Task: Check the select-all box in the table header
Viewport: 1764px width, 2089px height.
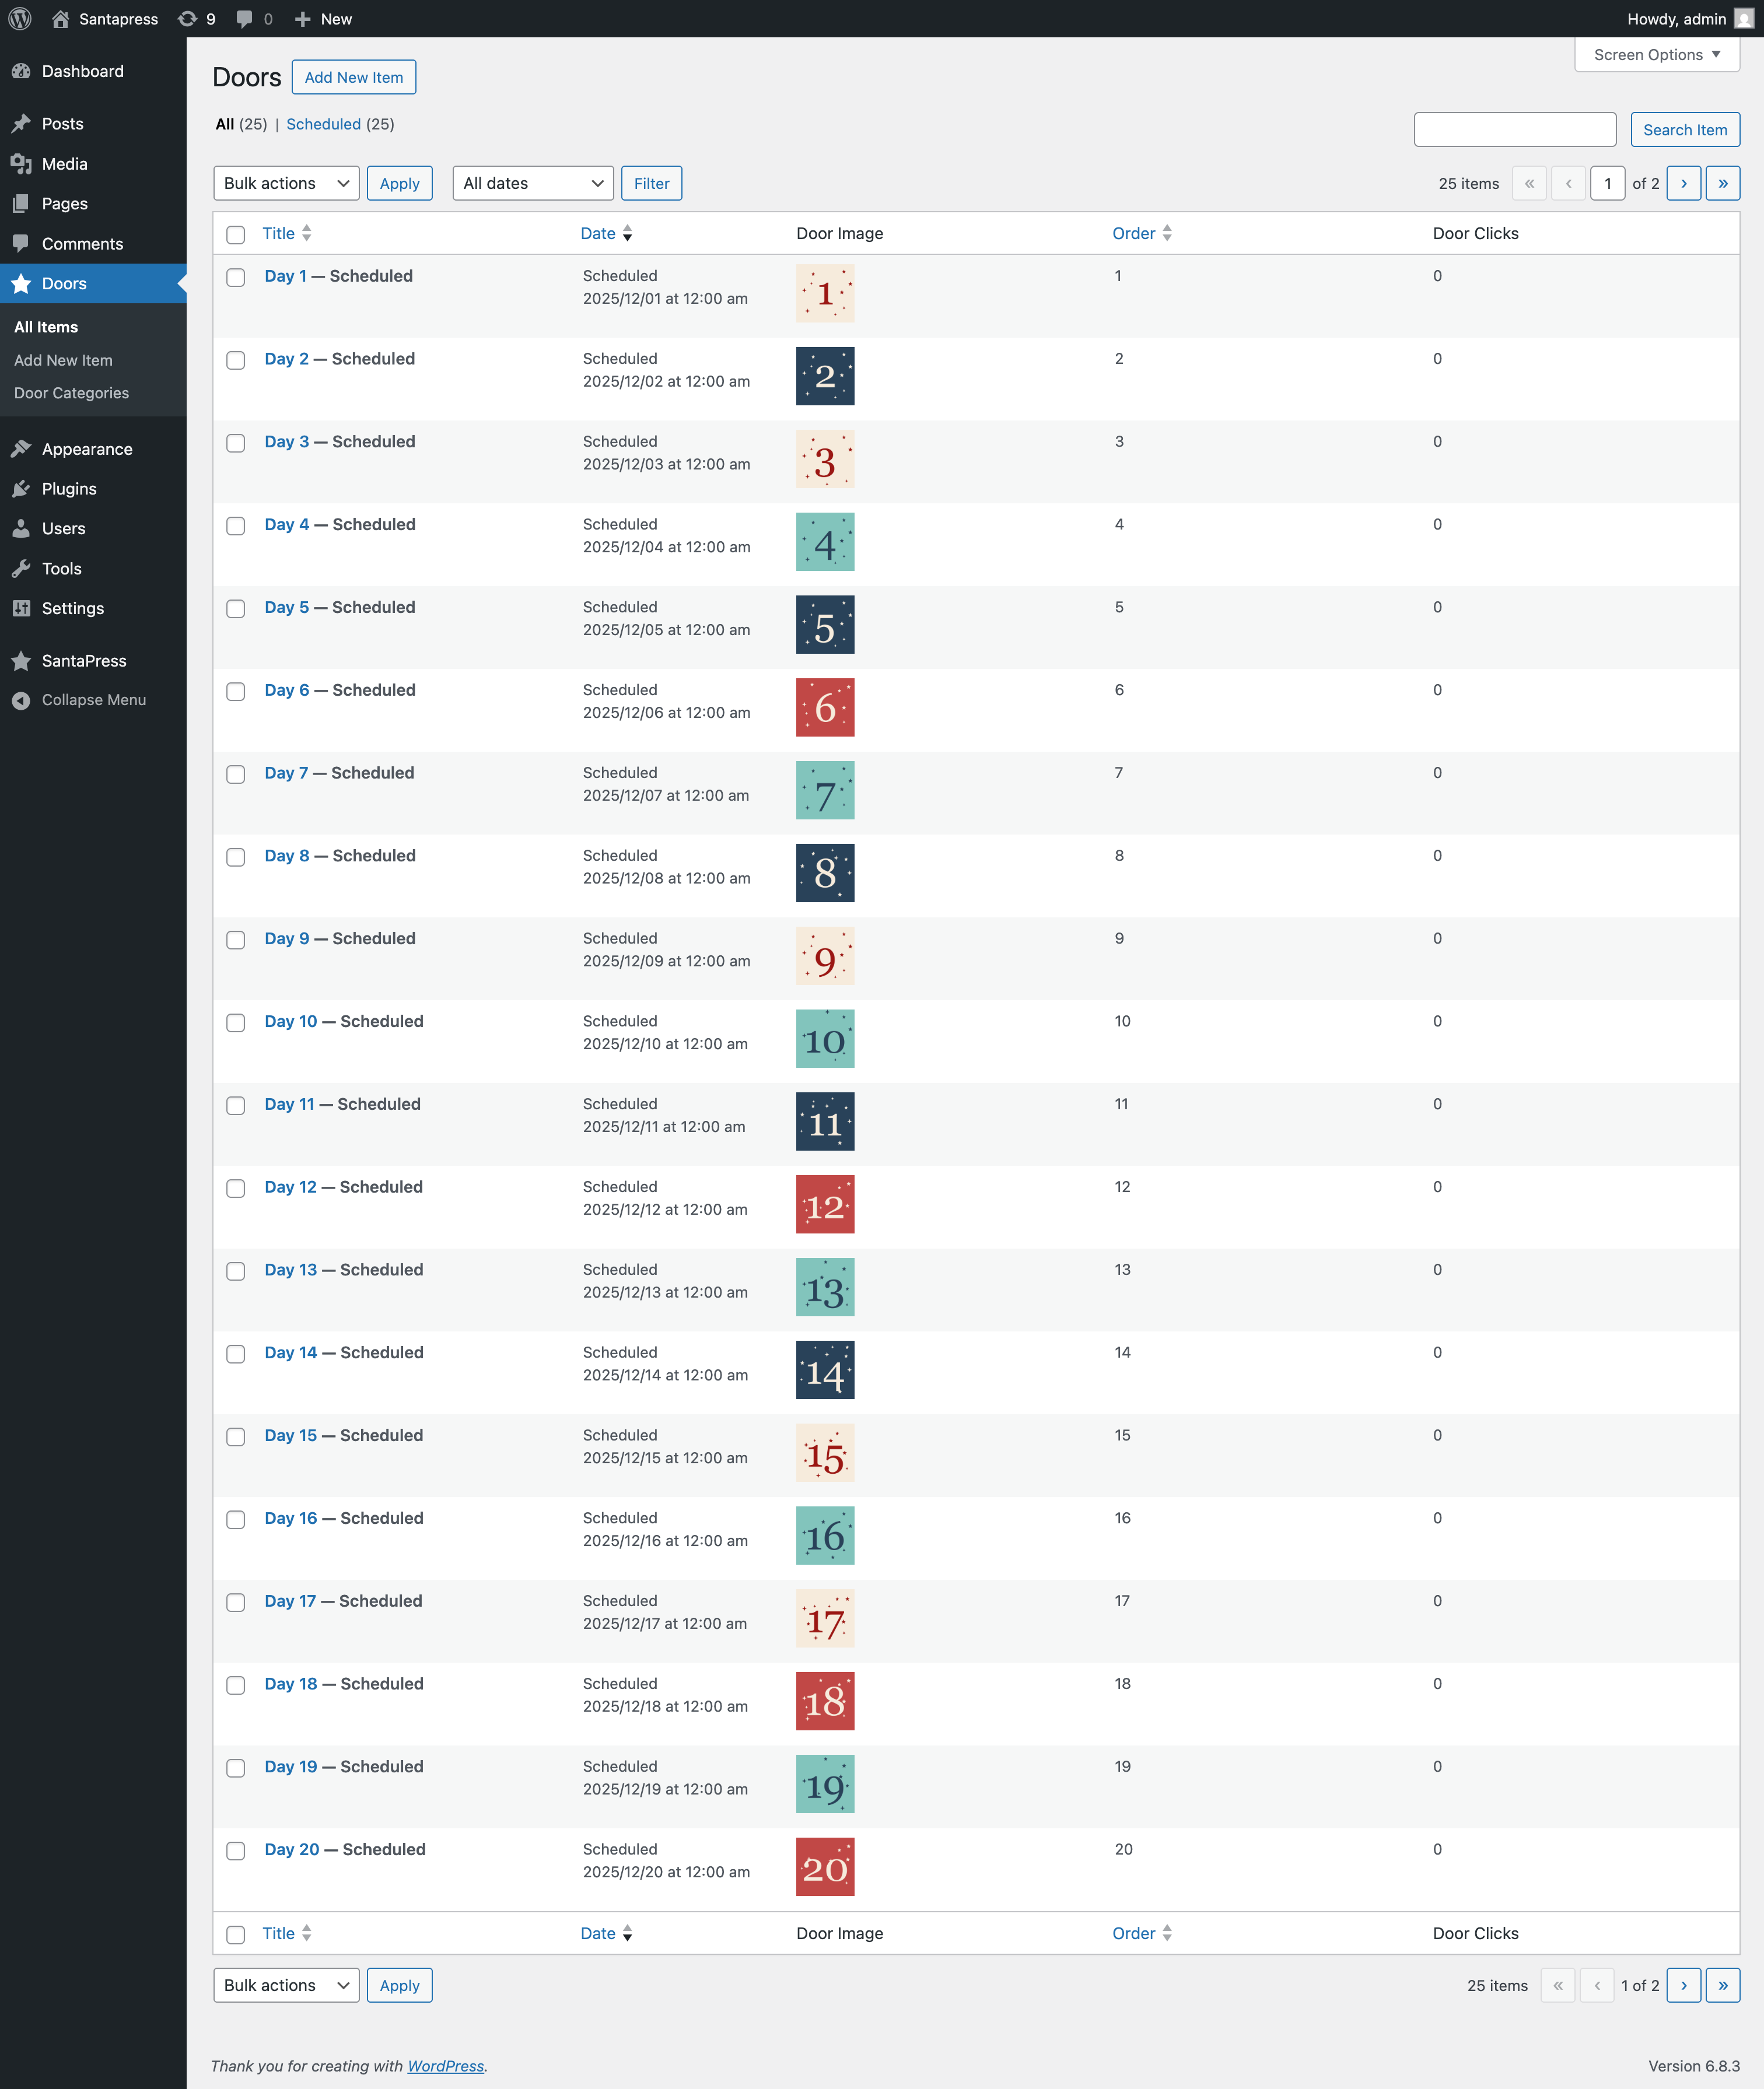Action: pos(236,234)
